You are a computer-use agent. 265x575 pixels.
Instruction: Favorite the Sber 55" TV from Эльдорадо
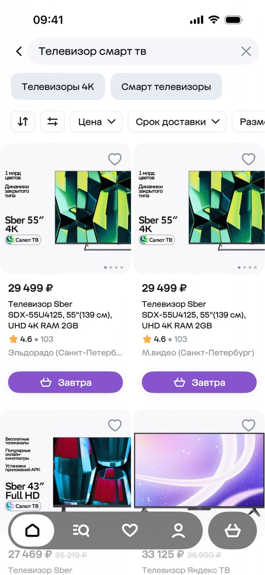click(x=115, y=159)
